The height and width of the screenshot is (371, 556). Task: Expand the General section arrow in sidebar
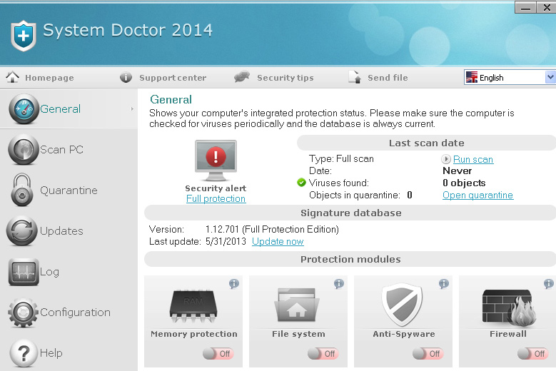click(133, 109)
